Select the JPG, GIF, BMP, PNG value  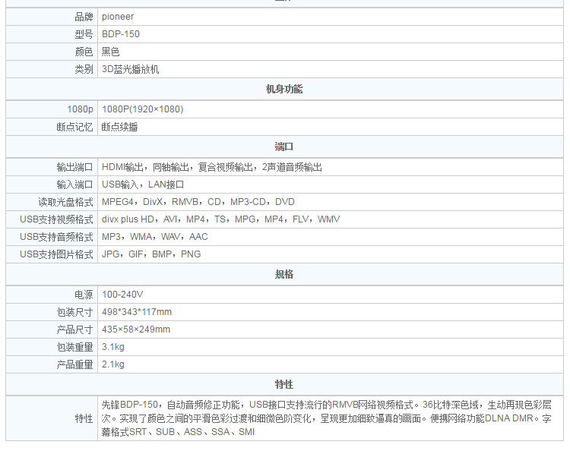(151, 254)
